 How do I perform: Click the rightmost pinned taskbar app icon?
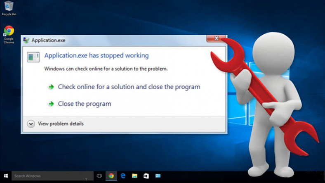coord(158,176)
